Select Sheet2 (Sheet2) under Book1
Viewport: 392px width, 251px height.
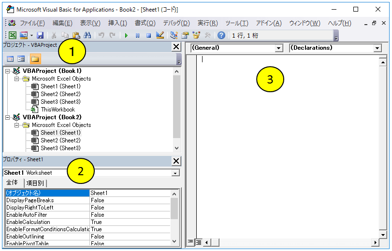point(60,94)
